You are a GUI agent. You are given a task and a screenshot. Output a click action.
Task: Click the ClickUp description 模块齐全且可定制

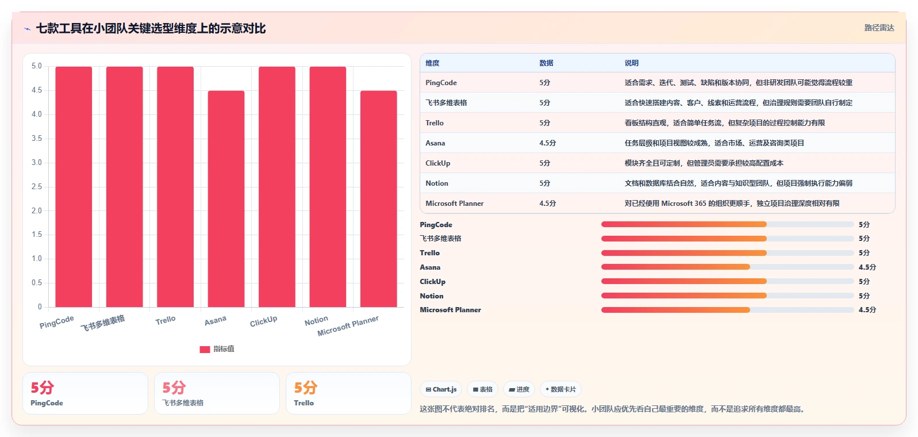pos(704,163)
